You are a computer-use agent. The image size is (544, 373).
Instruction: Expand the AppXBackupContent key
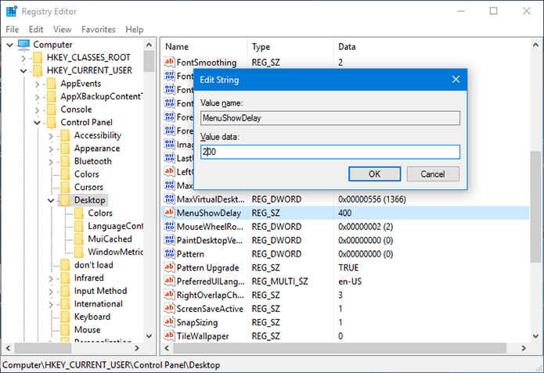(x=37, y=97)
